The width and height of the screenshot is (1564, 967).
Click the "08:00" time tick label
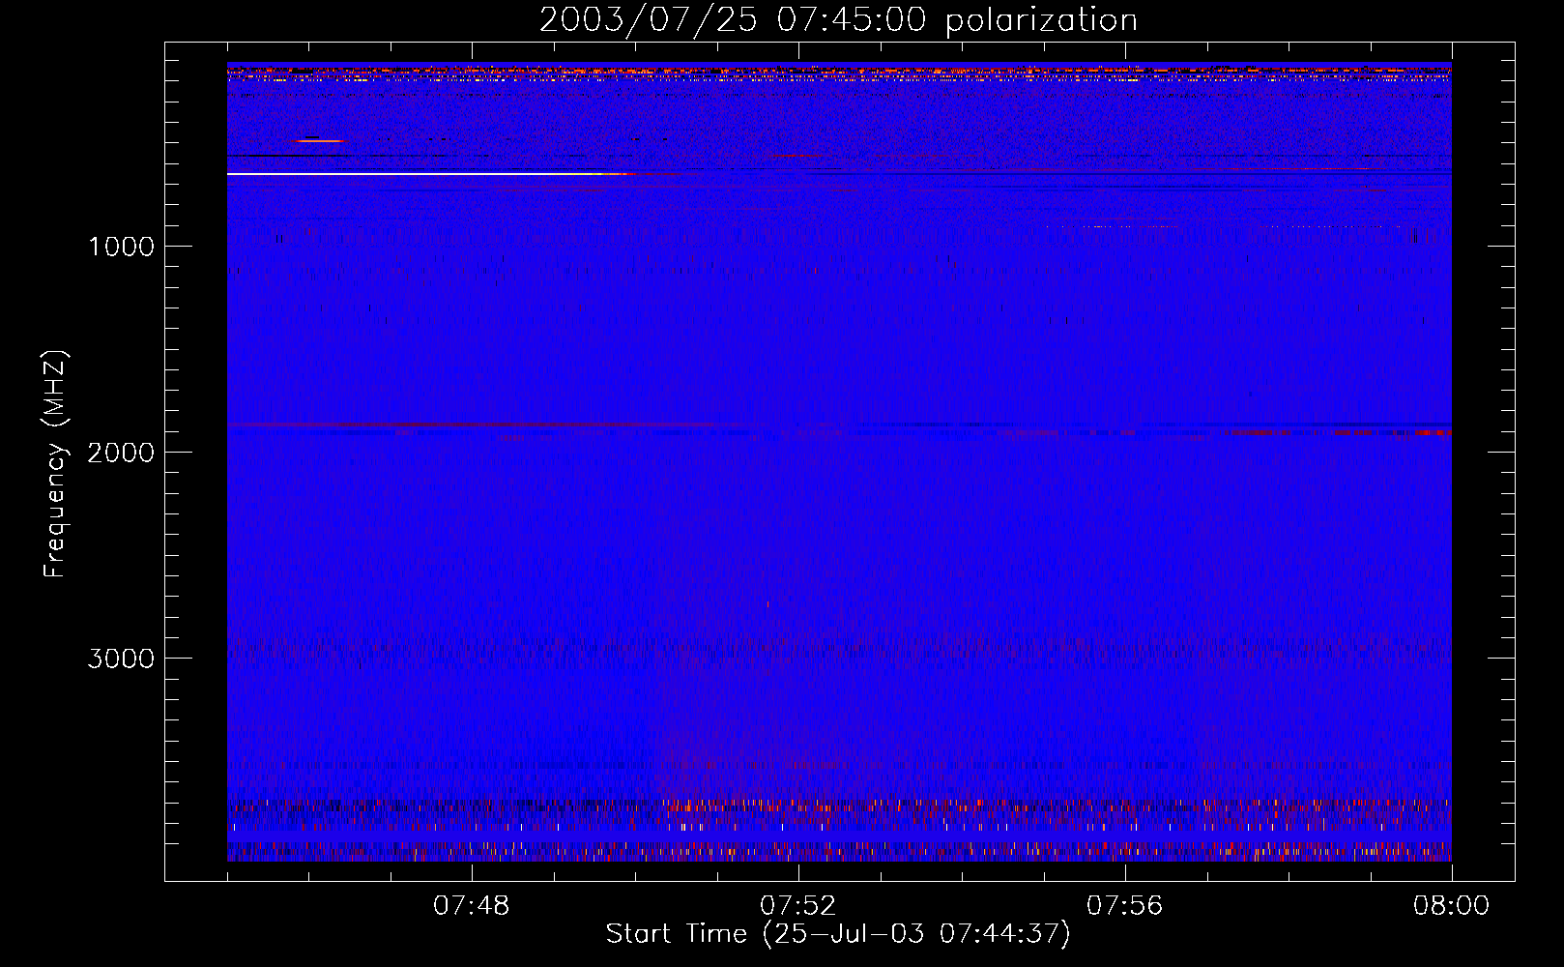click(x=1451, y=906)
